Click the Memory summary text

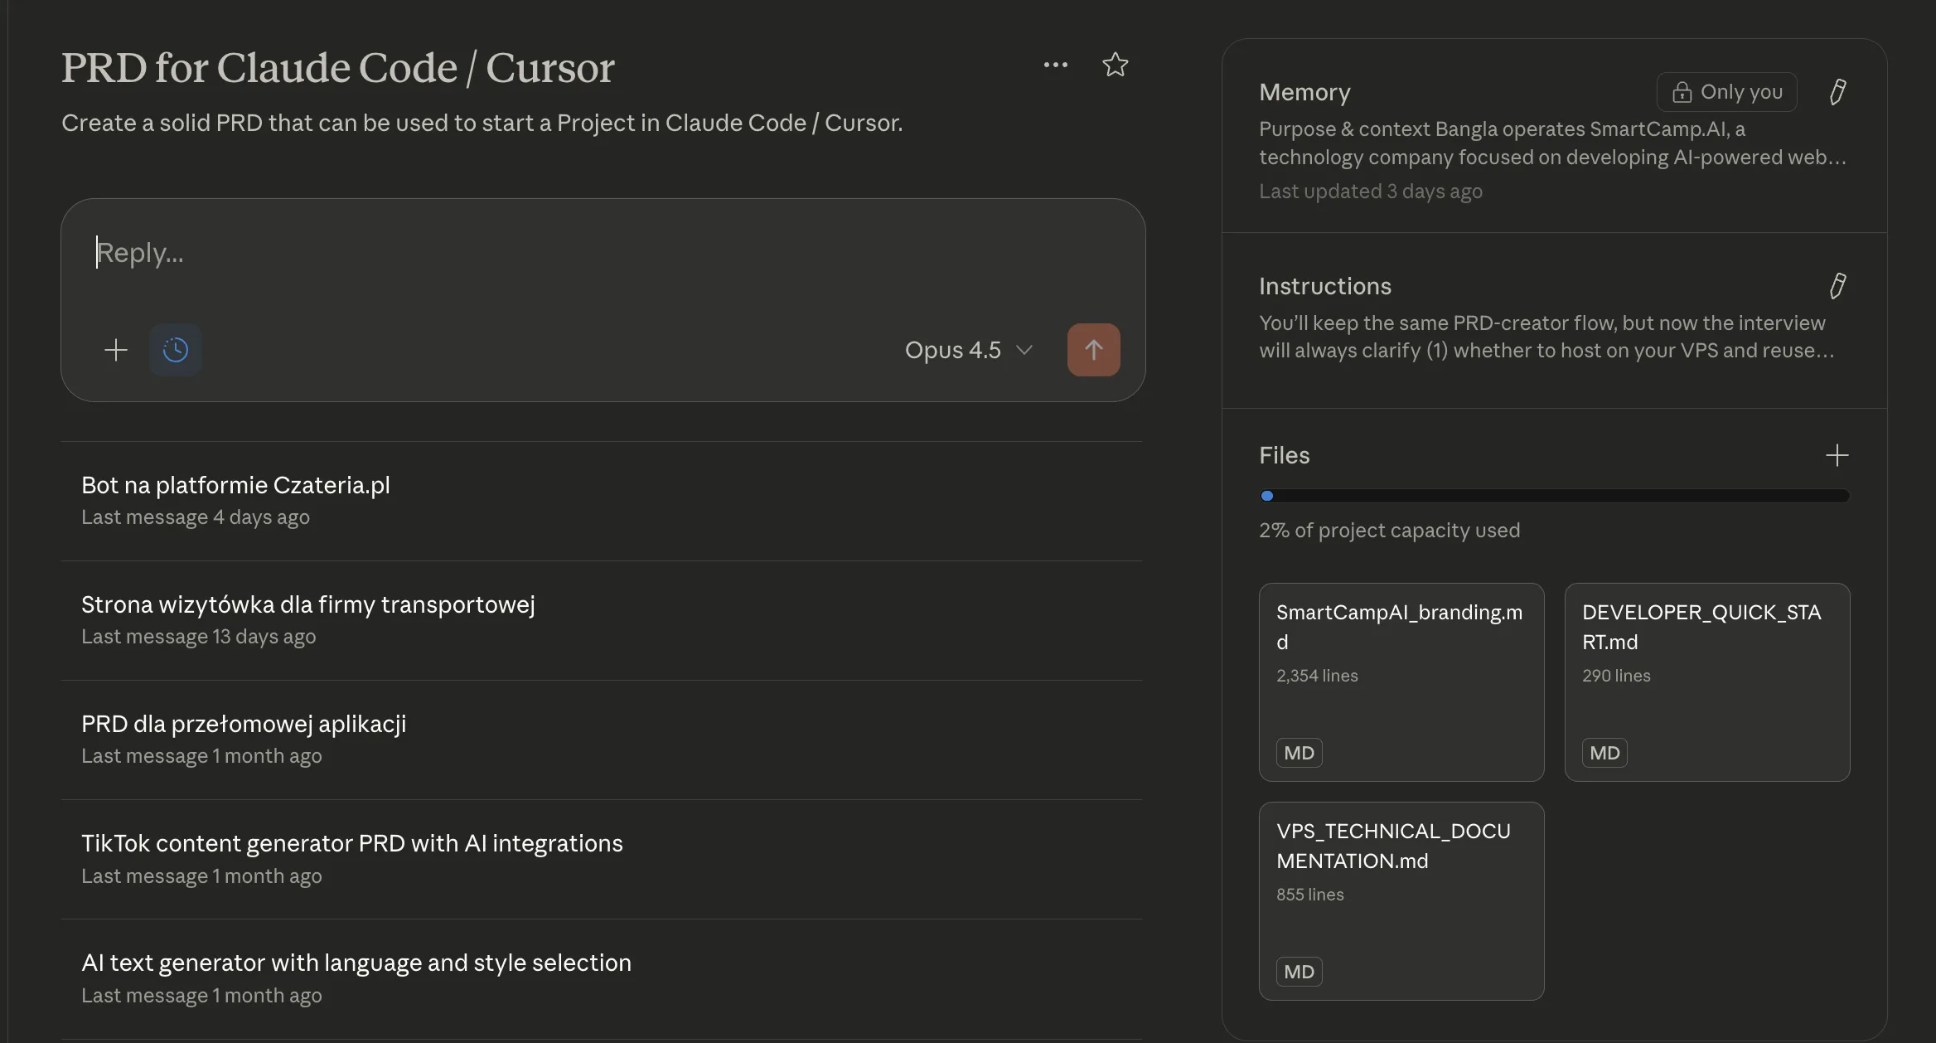[1552, 143]
